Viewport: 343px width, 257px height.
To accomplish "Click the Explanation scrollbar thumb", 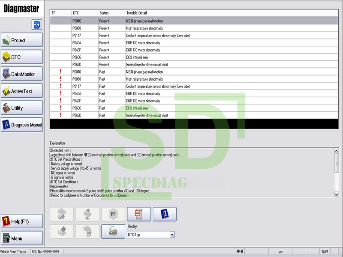I will click(337, 163).
